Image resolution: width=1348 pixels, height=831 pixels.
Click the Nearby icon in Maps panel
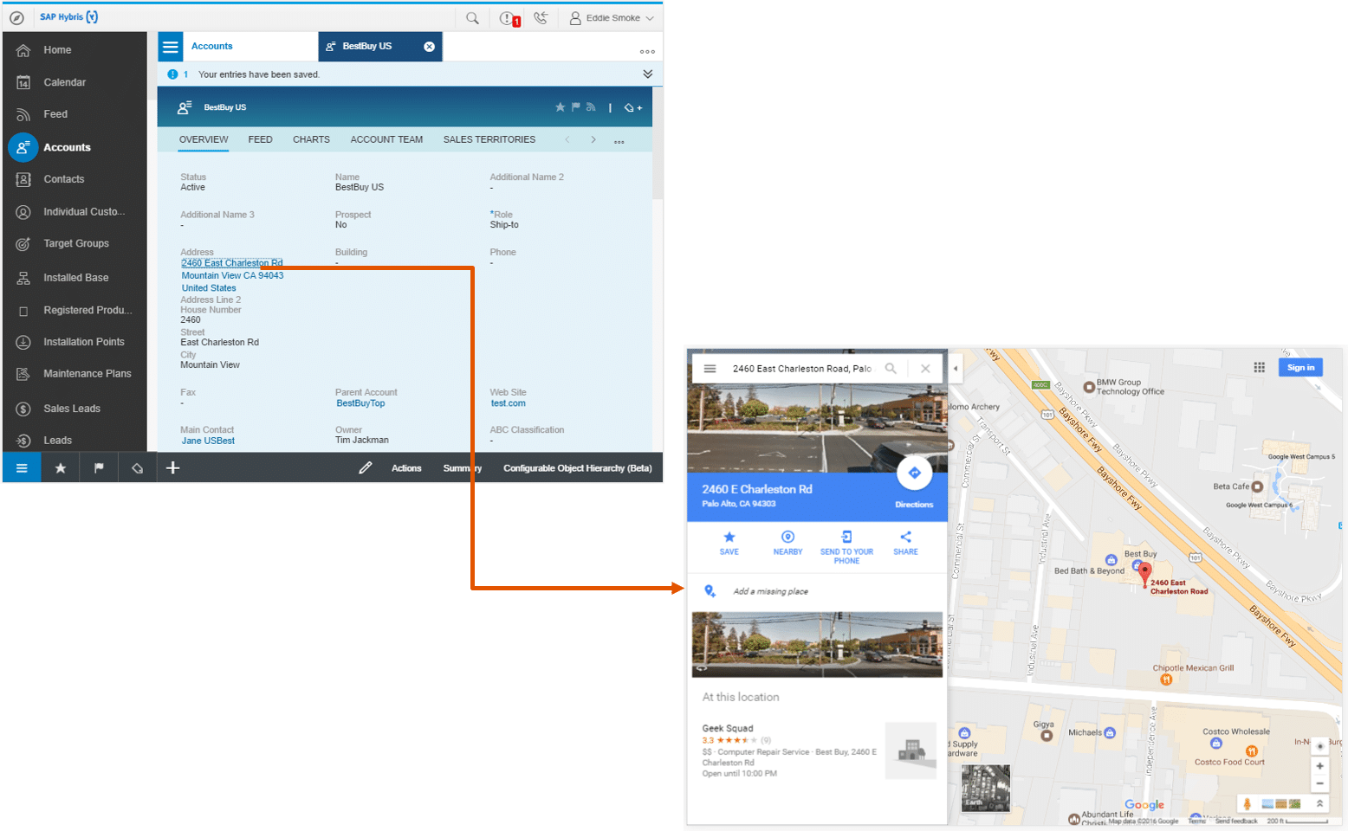787,538
